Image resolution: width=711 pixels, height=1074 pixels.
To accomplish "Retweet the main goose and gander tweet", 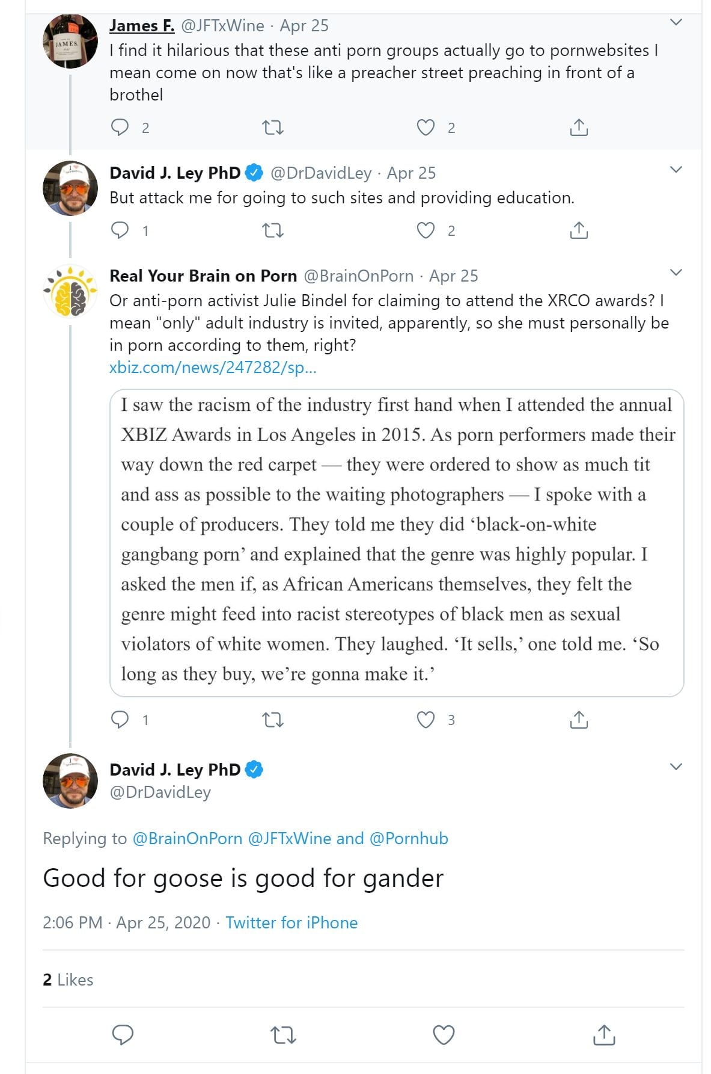I will click(283, 1035).
